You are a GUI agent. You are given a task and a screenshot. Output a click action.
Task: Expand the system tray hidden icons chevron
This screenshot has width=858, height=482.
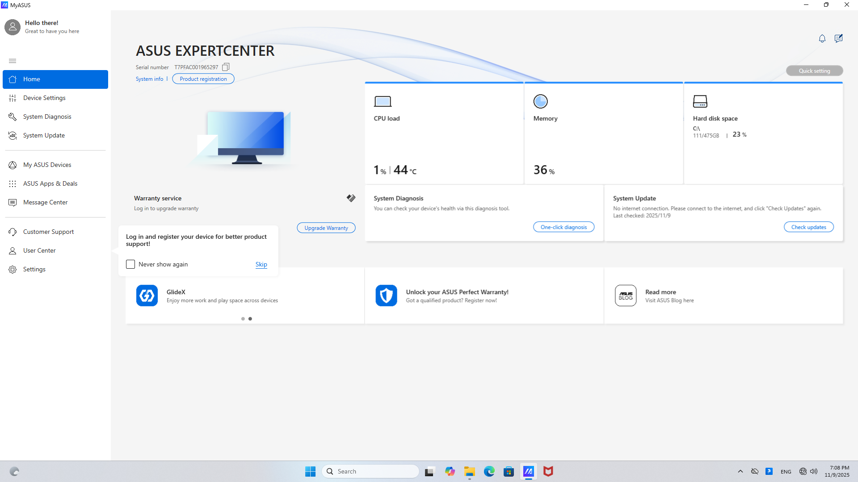[x=740, y=471]
